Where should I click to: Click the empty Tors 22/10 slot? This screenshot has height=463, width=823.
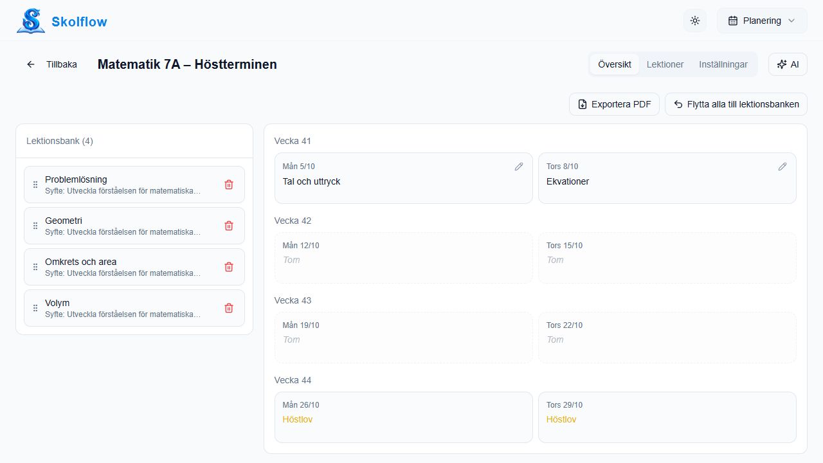click(x=667, y=338)
